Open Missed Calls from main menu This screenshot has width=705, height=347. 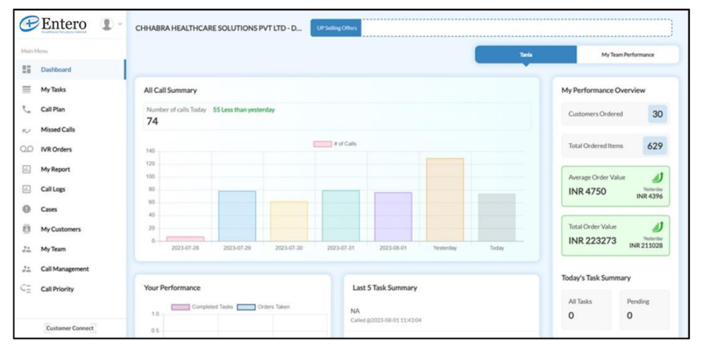(x=58, y=129)
